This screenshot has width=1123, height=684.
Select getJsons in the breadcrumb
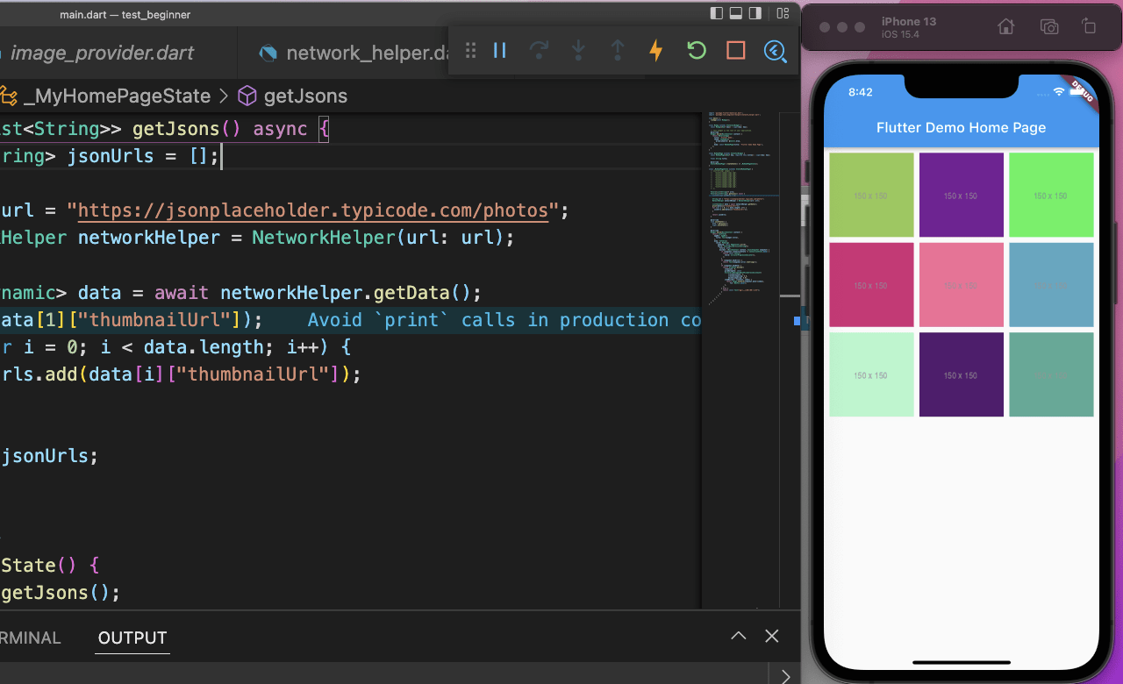[305, 96]
